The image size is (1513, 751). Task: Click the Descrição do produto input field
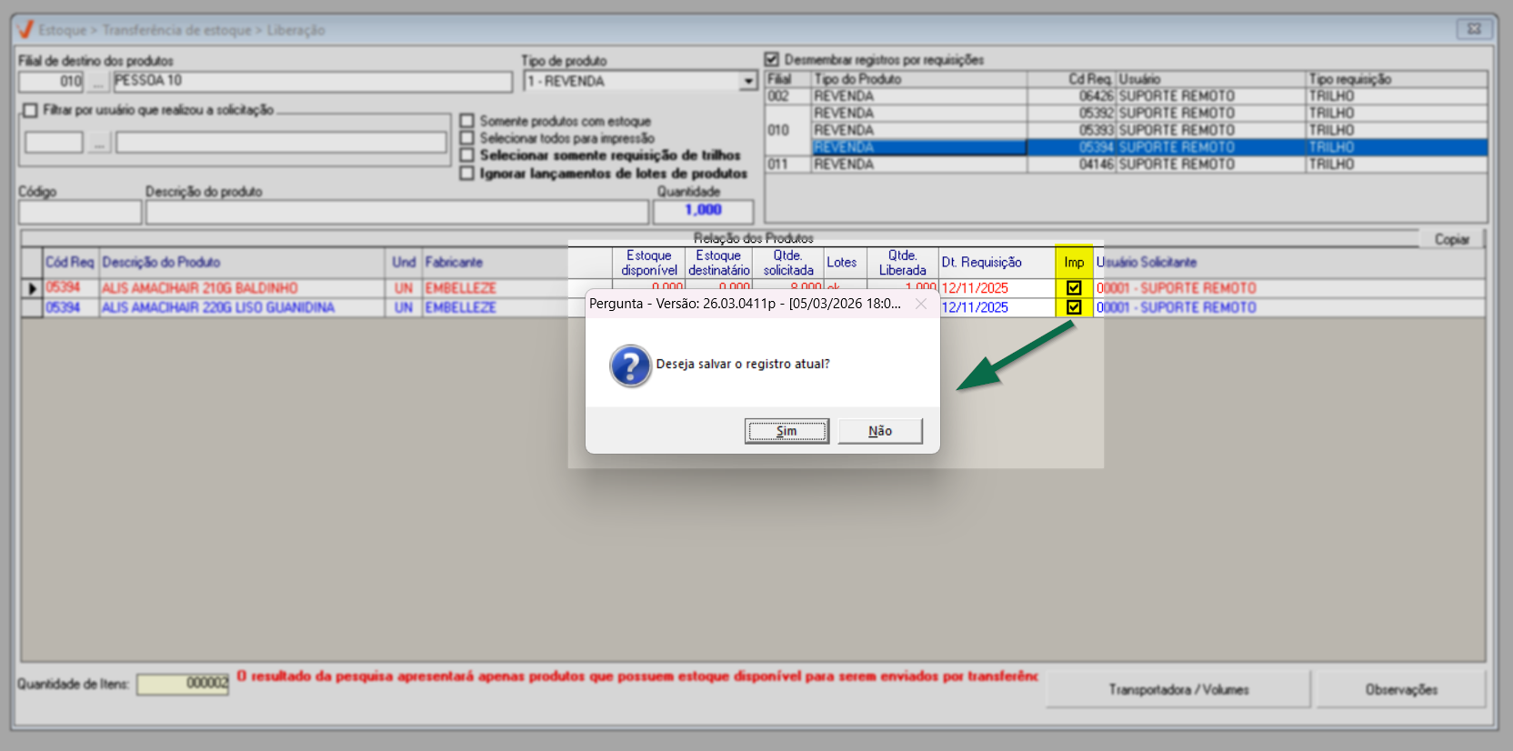point(397,212)
